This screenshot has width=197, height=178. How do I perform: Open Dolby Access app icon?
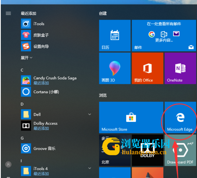pos(26,126)
